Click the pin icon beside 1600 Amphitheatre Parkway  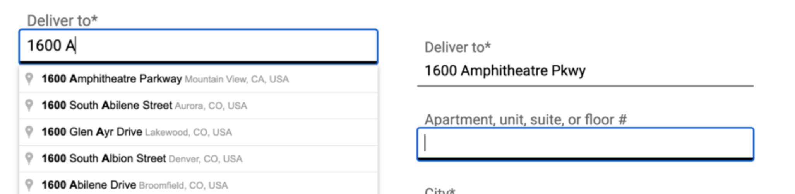click(29, 79)
